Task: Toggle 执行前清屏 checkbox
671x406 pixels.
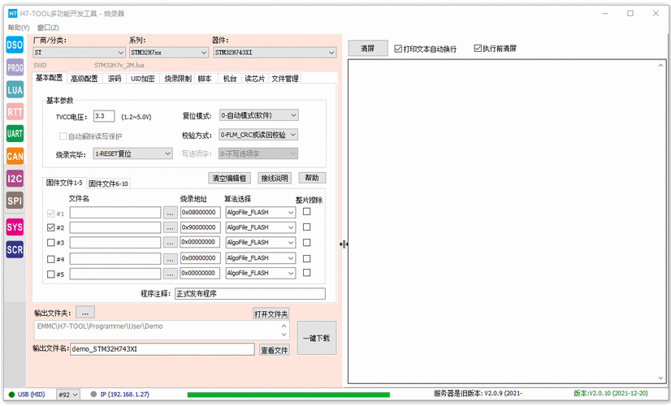Action: tap(478, 49)
